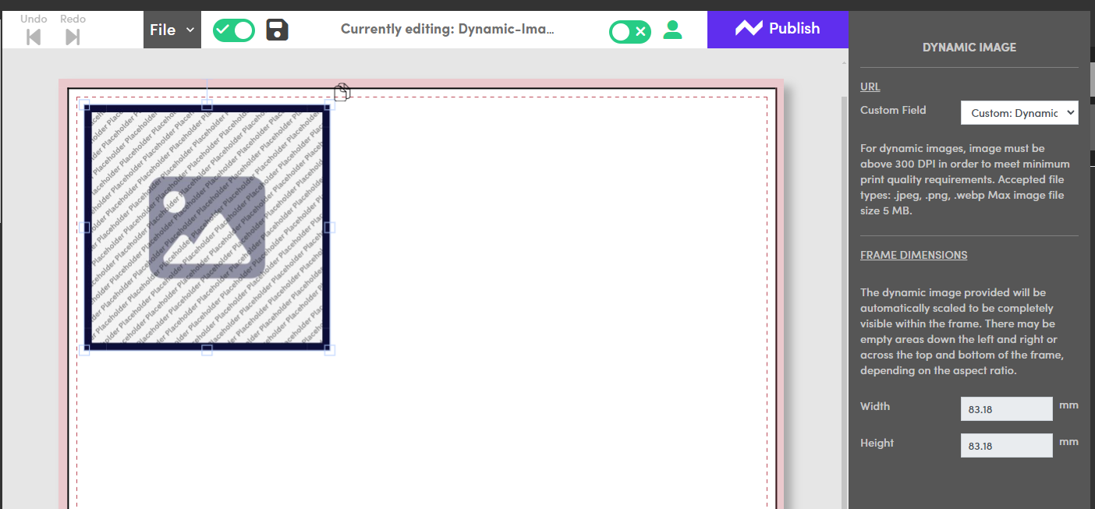
Task: Click the Height input field
Action: 1006,446
